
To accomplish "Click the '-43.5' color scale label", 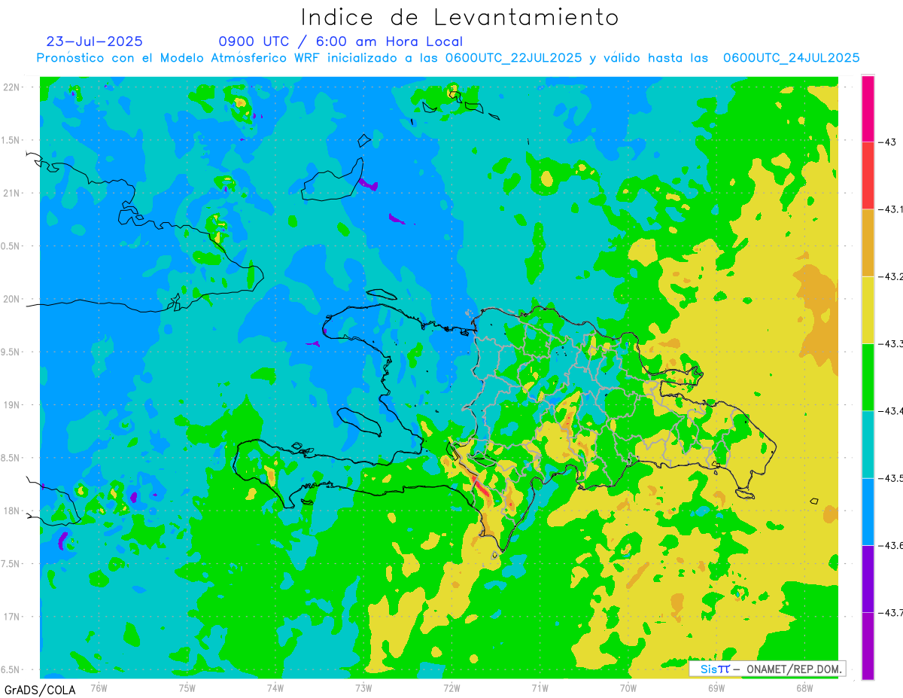I will (890, 478).
